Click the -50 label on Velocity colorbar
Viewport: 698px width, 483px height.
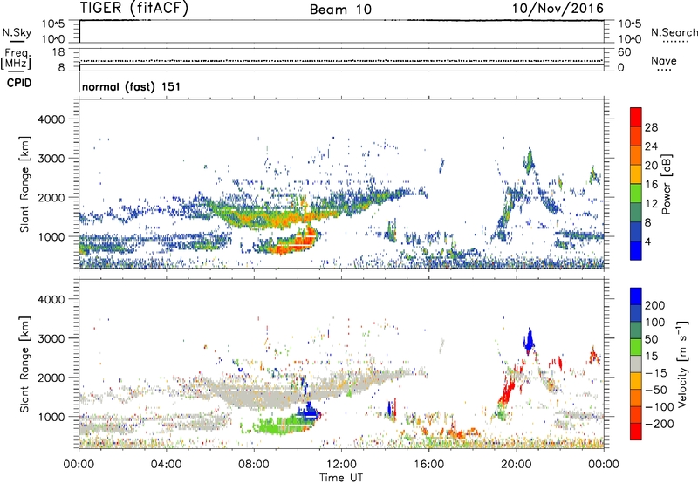pos(656,390)
